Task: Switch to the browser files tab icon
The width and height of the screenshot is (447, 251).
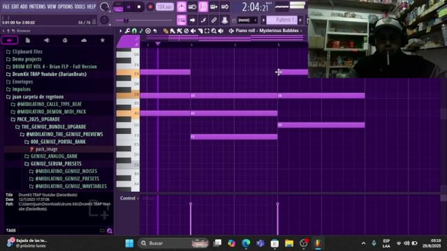Action: (28, 40)
